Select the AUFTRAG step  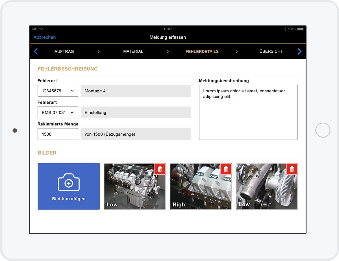[64, 51]
